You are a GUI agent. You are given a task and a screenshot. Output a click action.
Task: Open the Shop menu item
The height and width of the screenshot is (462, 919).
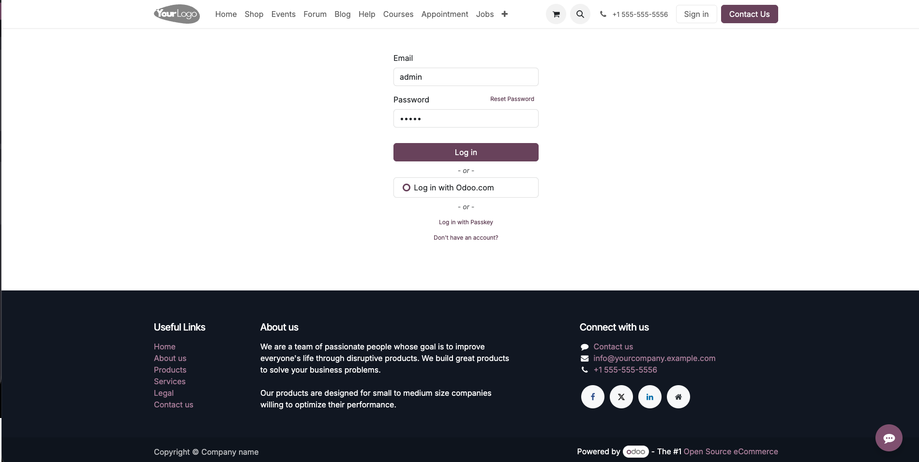[254, 14]
